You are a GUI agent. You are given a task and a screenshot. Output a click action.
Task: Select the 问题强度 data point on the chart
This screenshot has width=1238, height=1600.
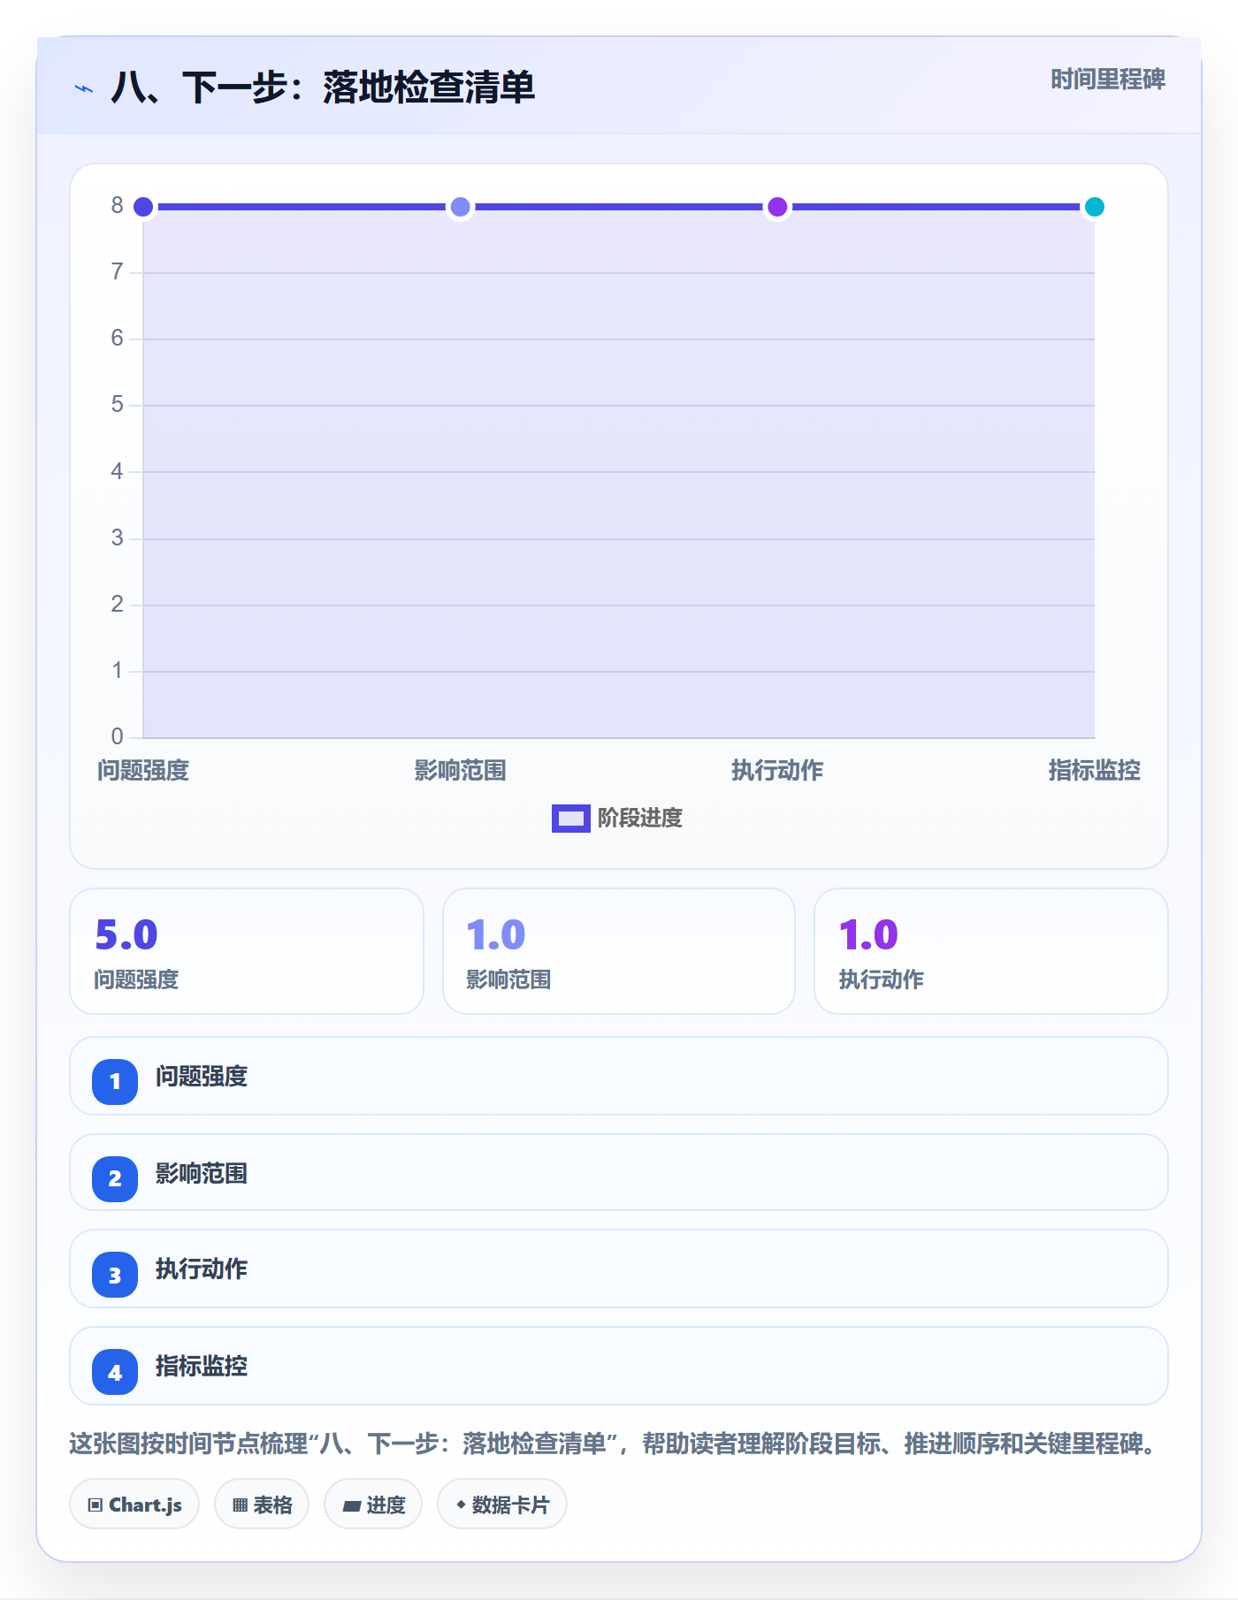pyautogui.click(x=143, y=207)
